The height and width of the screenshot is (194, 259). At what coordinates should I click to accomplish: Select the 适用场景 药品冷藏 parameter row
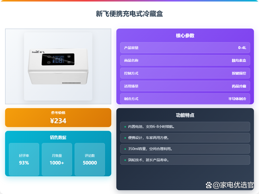coord(185,86)
